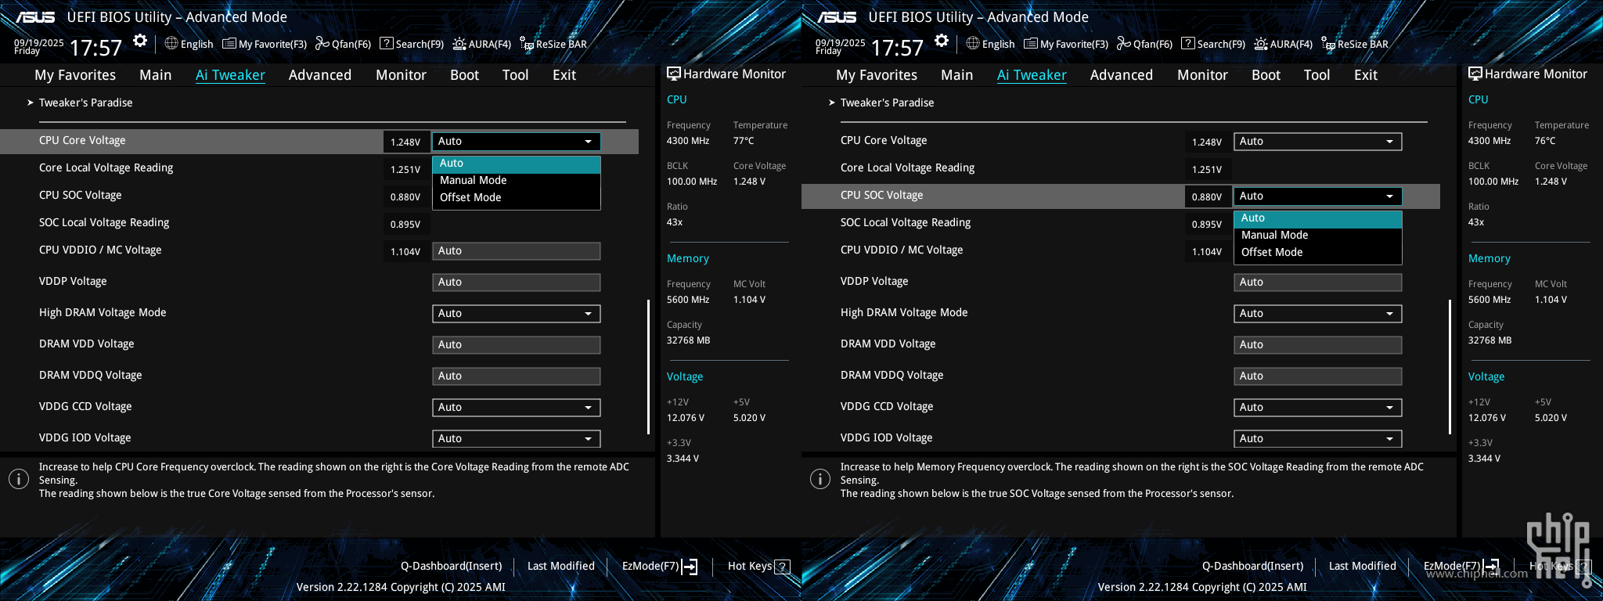Select Auto option in CPU Core Voltage list
The width and height of the screenshot is (1603, 601).
point(517,164)
